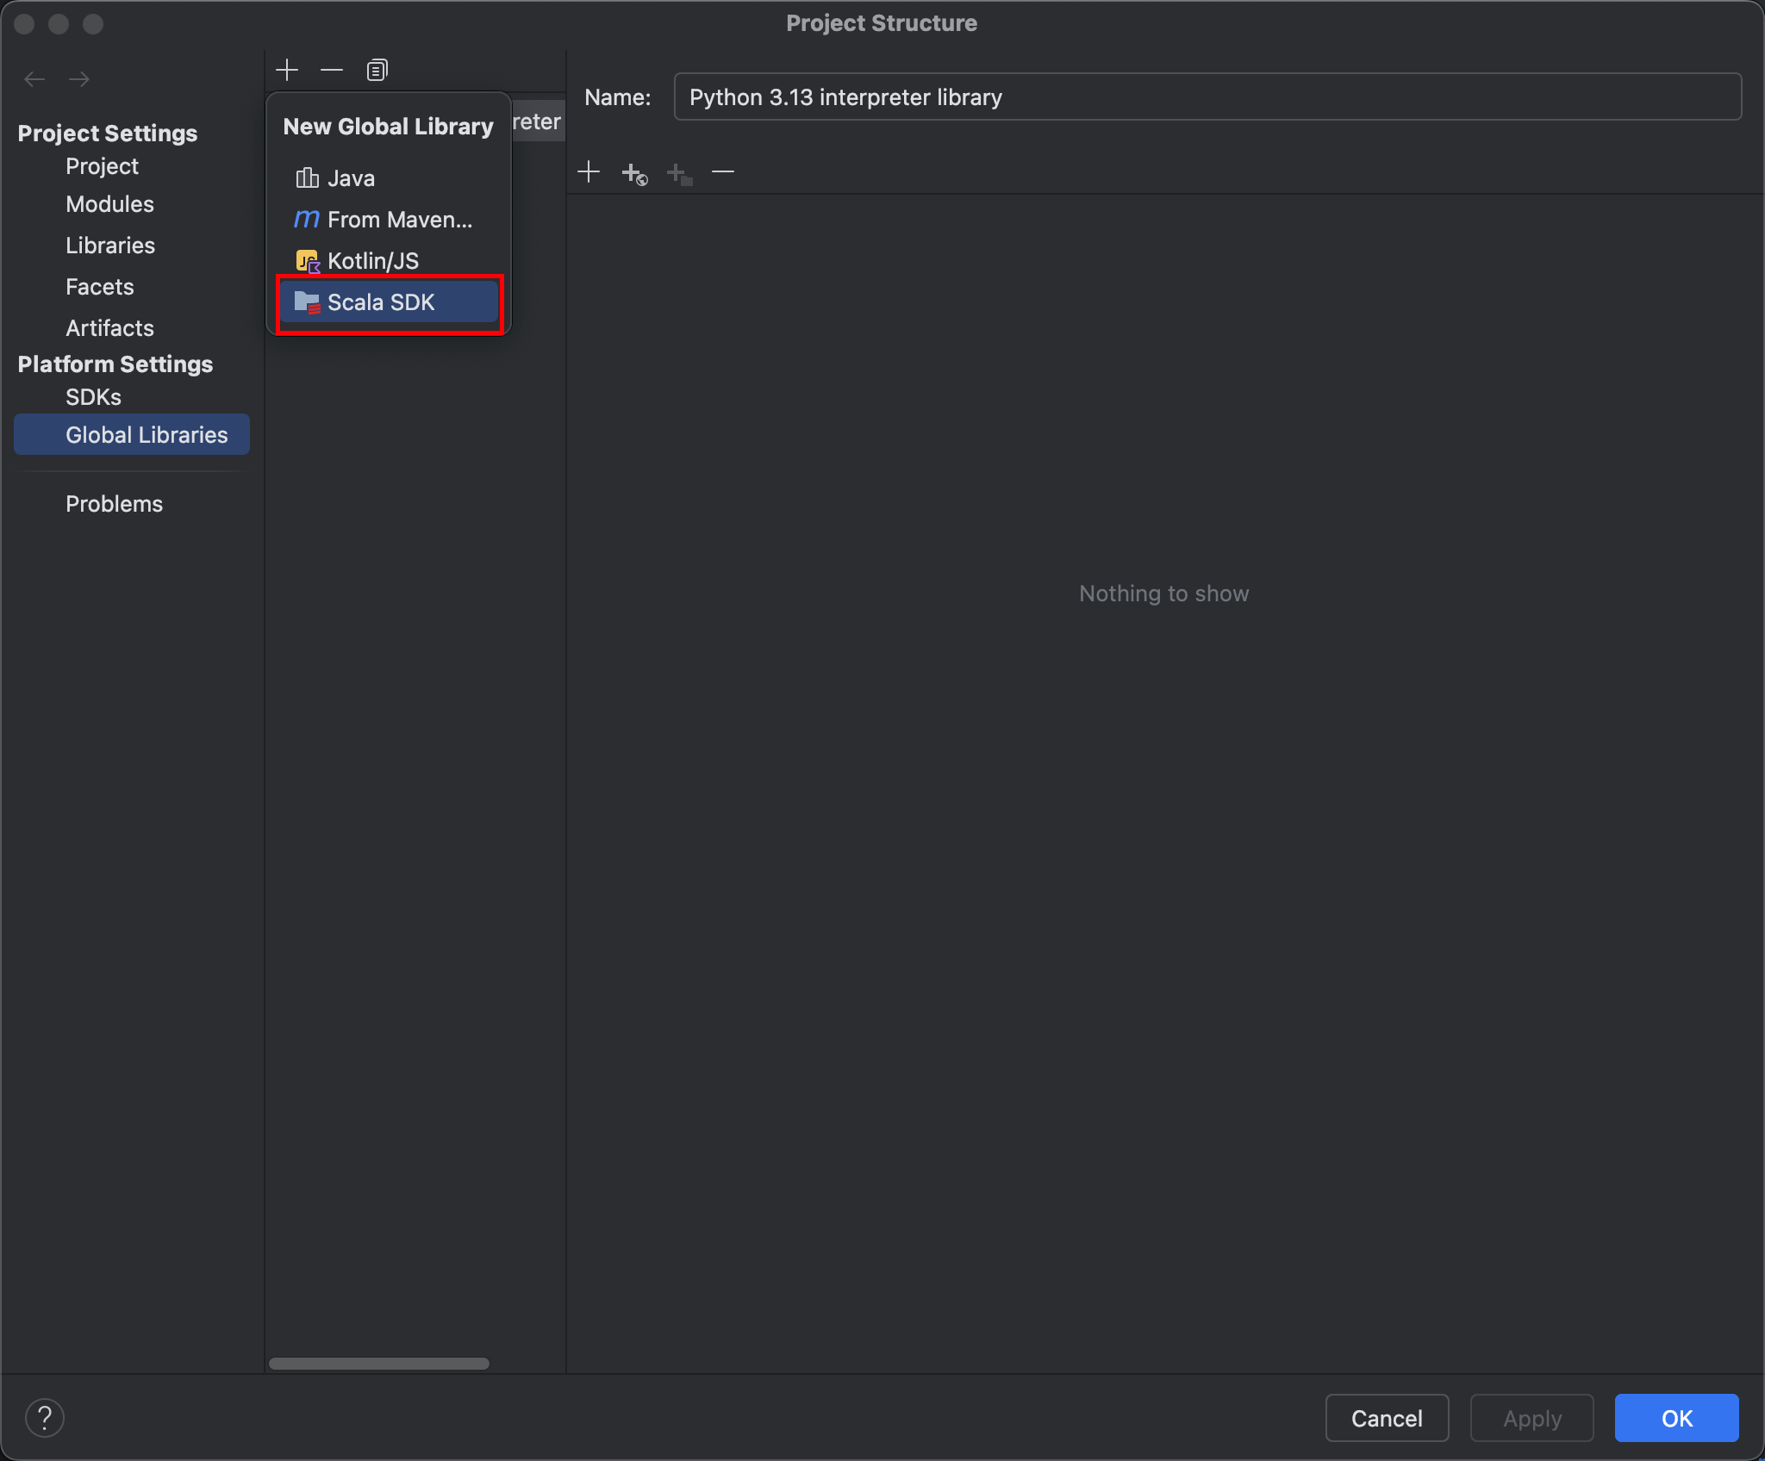The width and height of the screenshot is (1765, 1461).
Task: Confirm with the OK button
Action: pyautogui.click(x=1676, y=1418)
